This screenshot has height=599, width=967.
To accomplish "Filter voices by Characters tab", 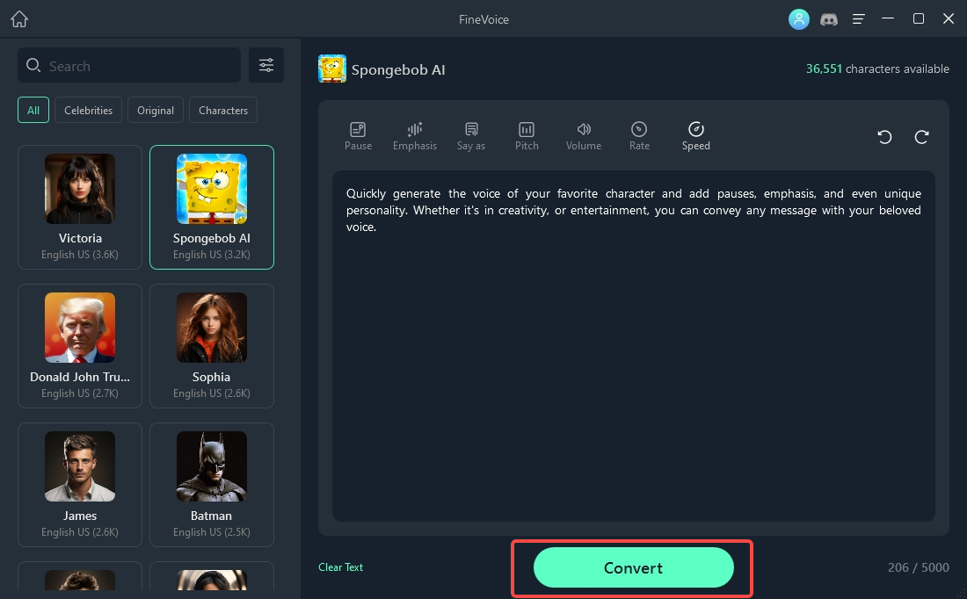I will point(223,111).
